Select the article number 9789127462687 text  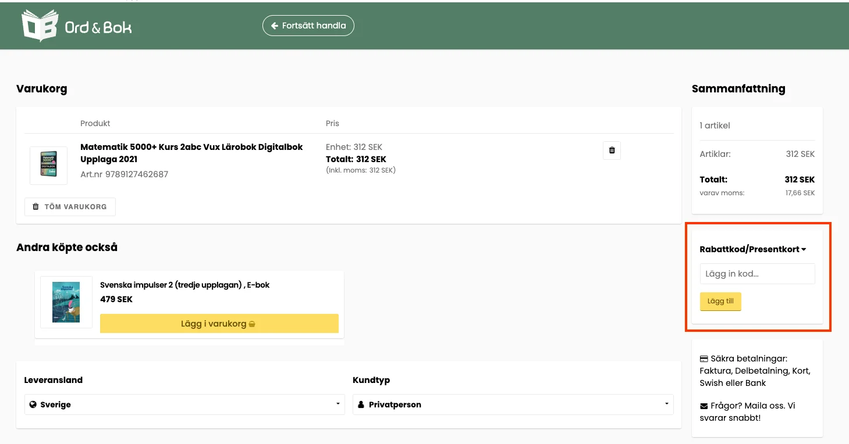tap(137, 174)
